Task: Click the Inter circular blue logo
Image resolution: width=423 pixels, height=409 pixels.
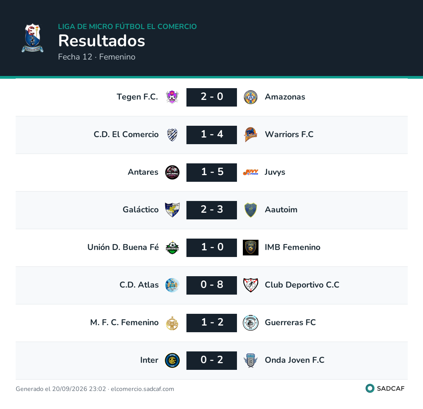Action: pyautogui.click(x=172, y=360)
